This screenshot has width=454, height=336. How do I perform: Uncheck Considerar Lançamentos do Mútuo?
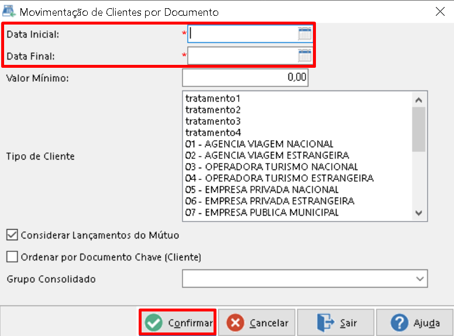tap(12, 235)
